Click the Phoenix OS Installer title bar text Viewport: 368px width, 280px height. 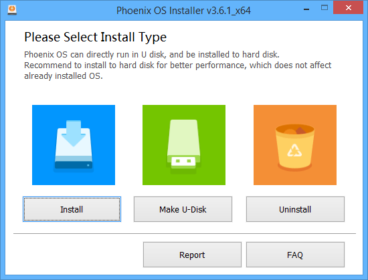pyautogui.click(x=183, y=11)
